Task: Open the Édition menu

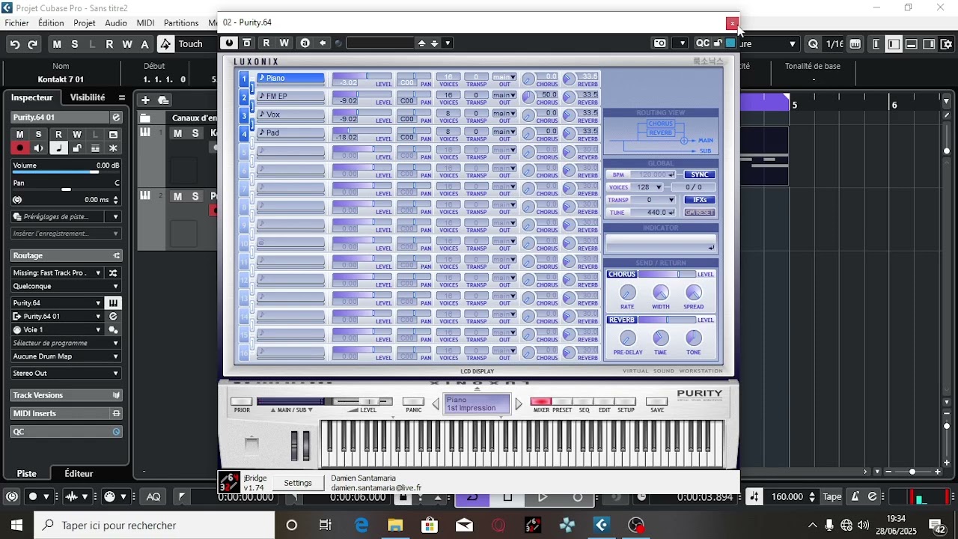Action: (51, 23)
